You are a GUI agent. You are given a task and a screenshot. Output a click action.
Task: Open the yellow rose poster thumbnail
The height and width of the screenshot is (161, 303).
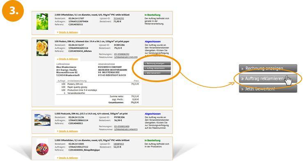pyautogui.click(x=42, y=48)
